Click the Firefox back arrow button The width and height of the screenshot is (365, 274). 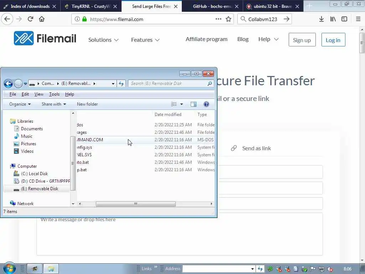pos(7,19)
